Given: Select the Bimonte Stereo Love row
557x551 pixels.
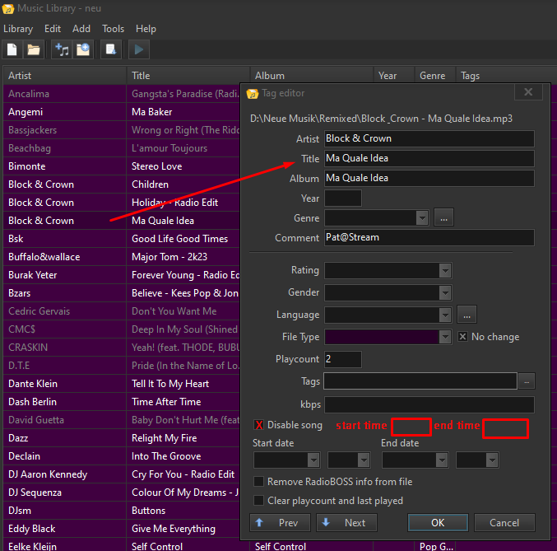Looking at the screenshot, I should 122,166.
